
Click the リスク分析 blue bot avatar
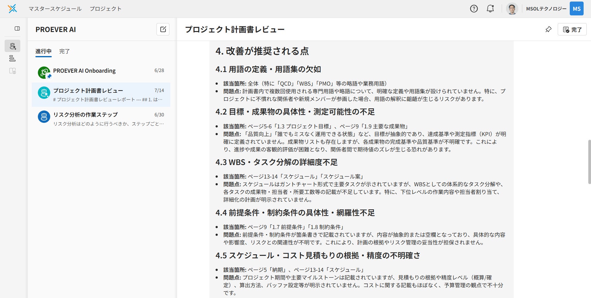[x=44, y=117]
